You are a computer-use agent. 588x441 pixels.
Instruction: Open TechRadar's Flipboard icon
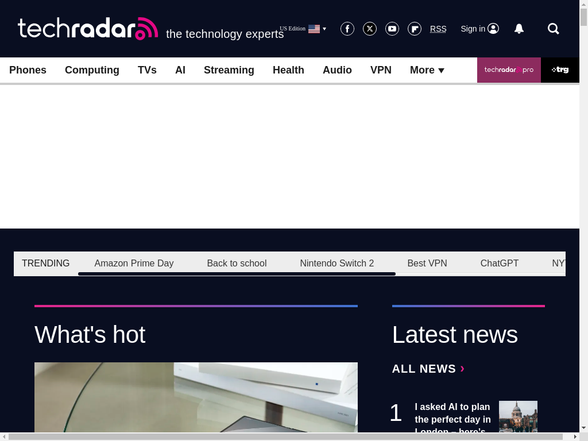point(415,29)
